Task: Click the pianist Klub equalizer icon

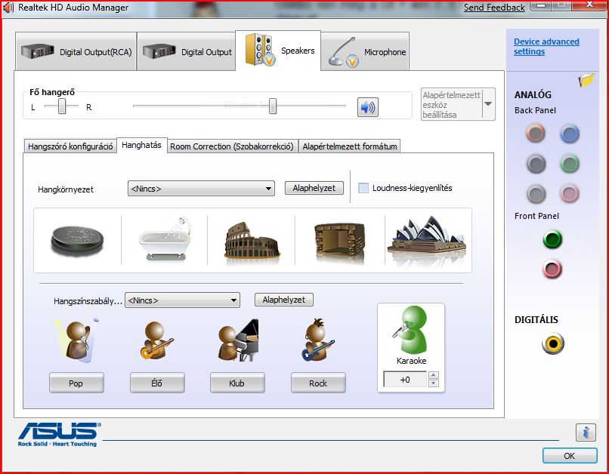Action: pos(238,340)
